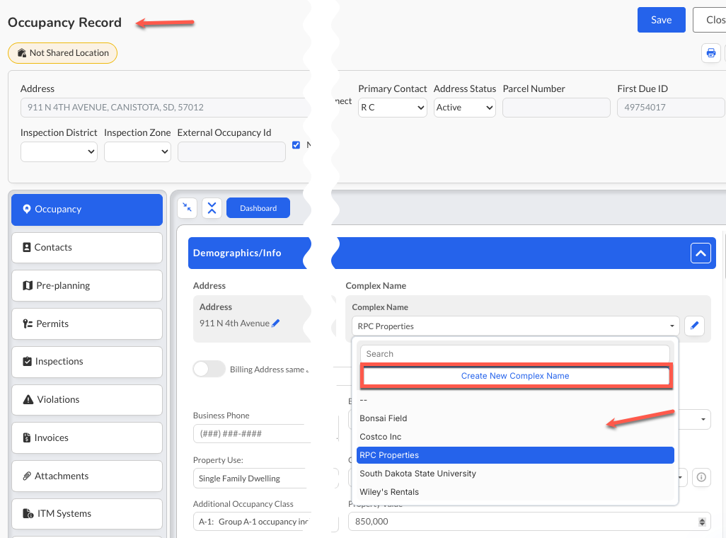This screenshot has height=538, width=726.
Task: Click the complex name Search field
Action: pos(515,353)
